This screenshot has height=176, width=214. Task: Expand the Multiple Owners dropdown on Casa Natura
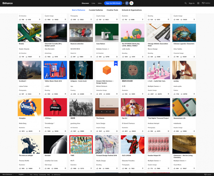pyautogui.click(x=102, y=49)
